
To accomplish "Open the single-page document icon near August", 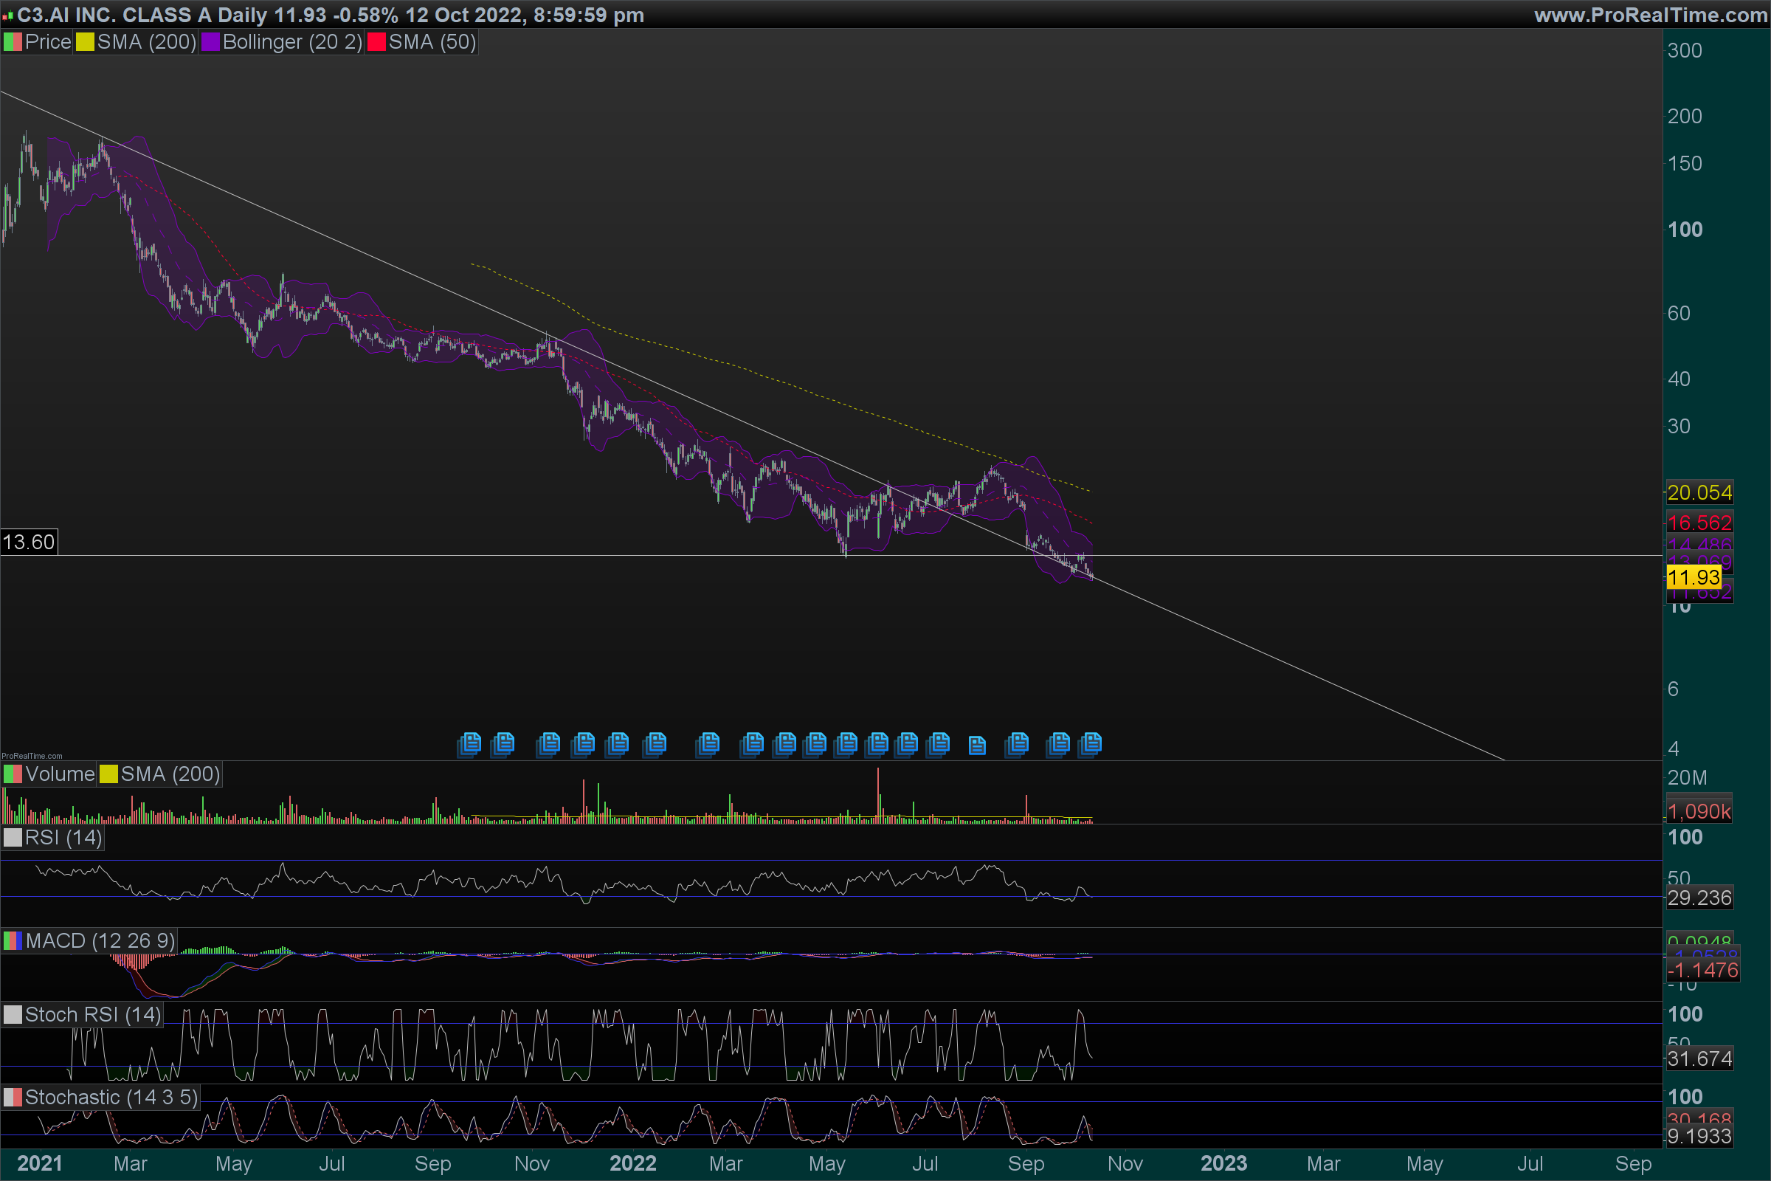I will coord(976,746).
